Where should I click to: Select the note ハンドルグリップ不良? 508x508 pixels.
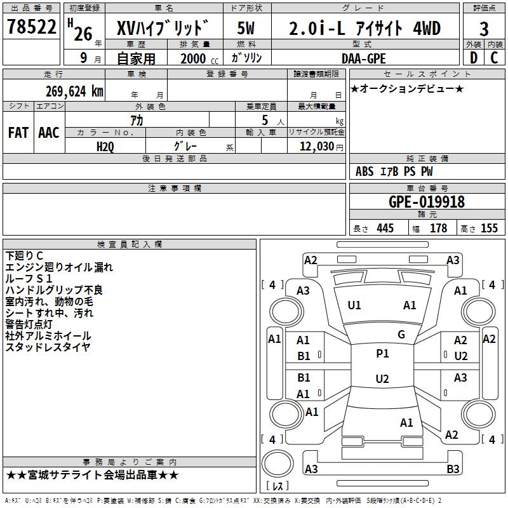(54, 290)
